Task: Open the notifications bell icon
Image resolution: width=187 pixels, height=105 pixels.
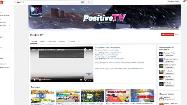Action: click(184, 1)
